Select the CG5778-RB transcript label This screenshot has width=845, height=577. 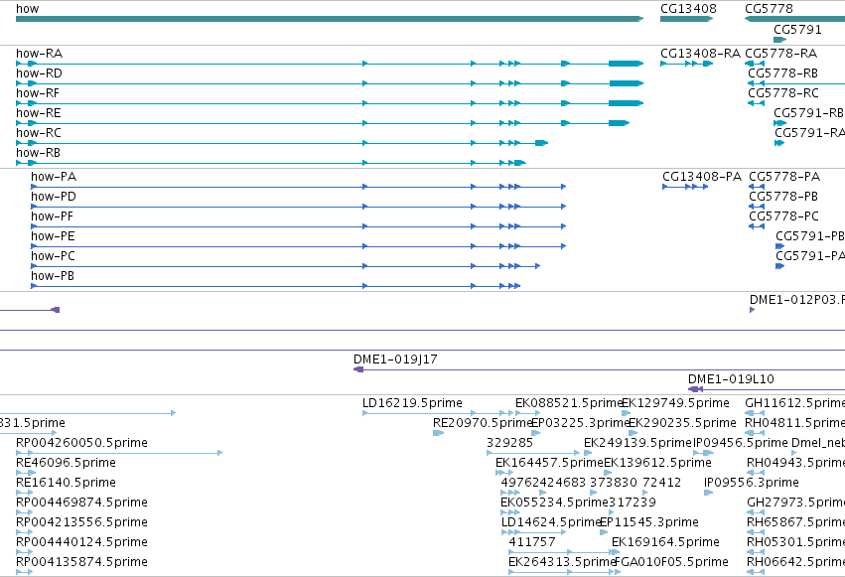pos(783,73)
